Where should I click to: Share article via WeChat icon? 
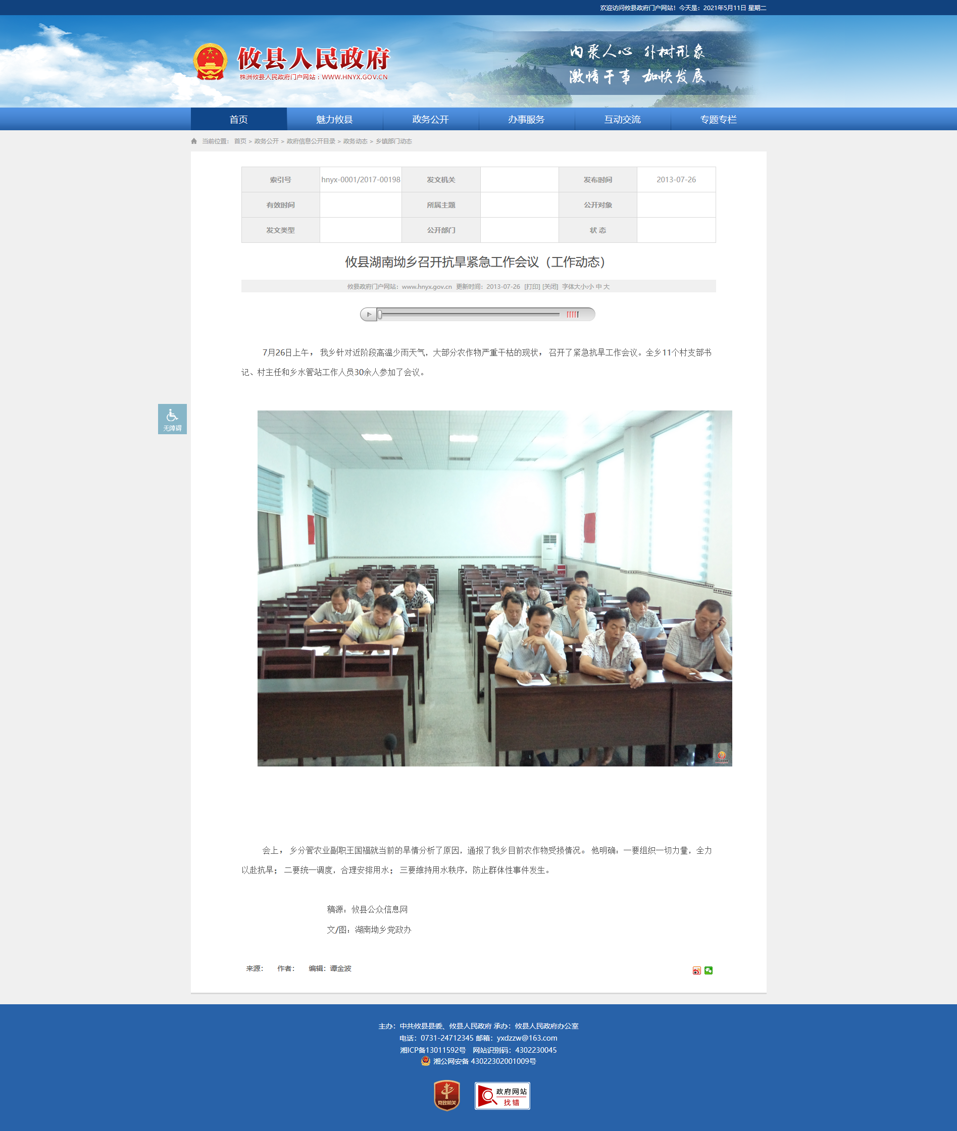click(x=709, y=970)
